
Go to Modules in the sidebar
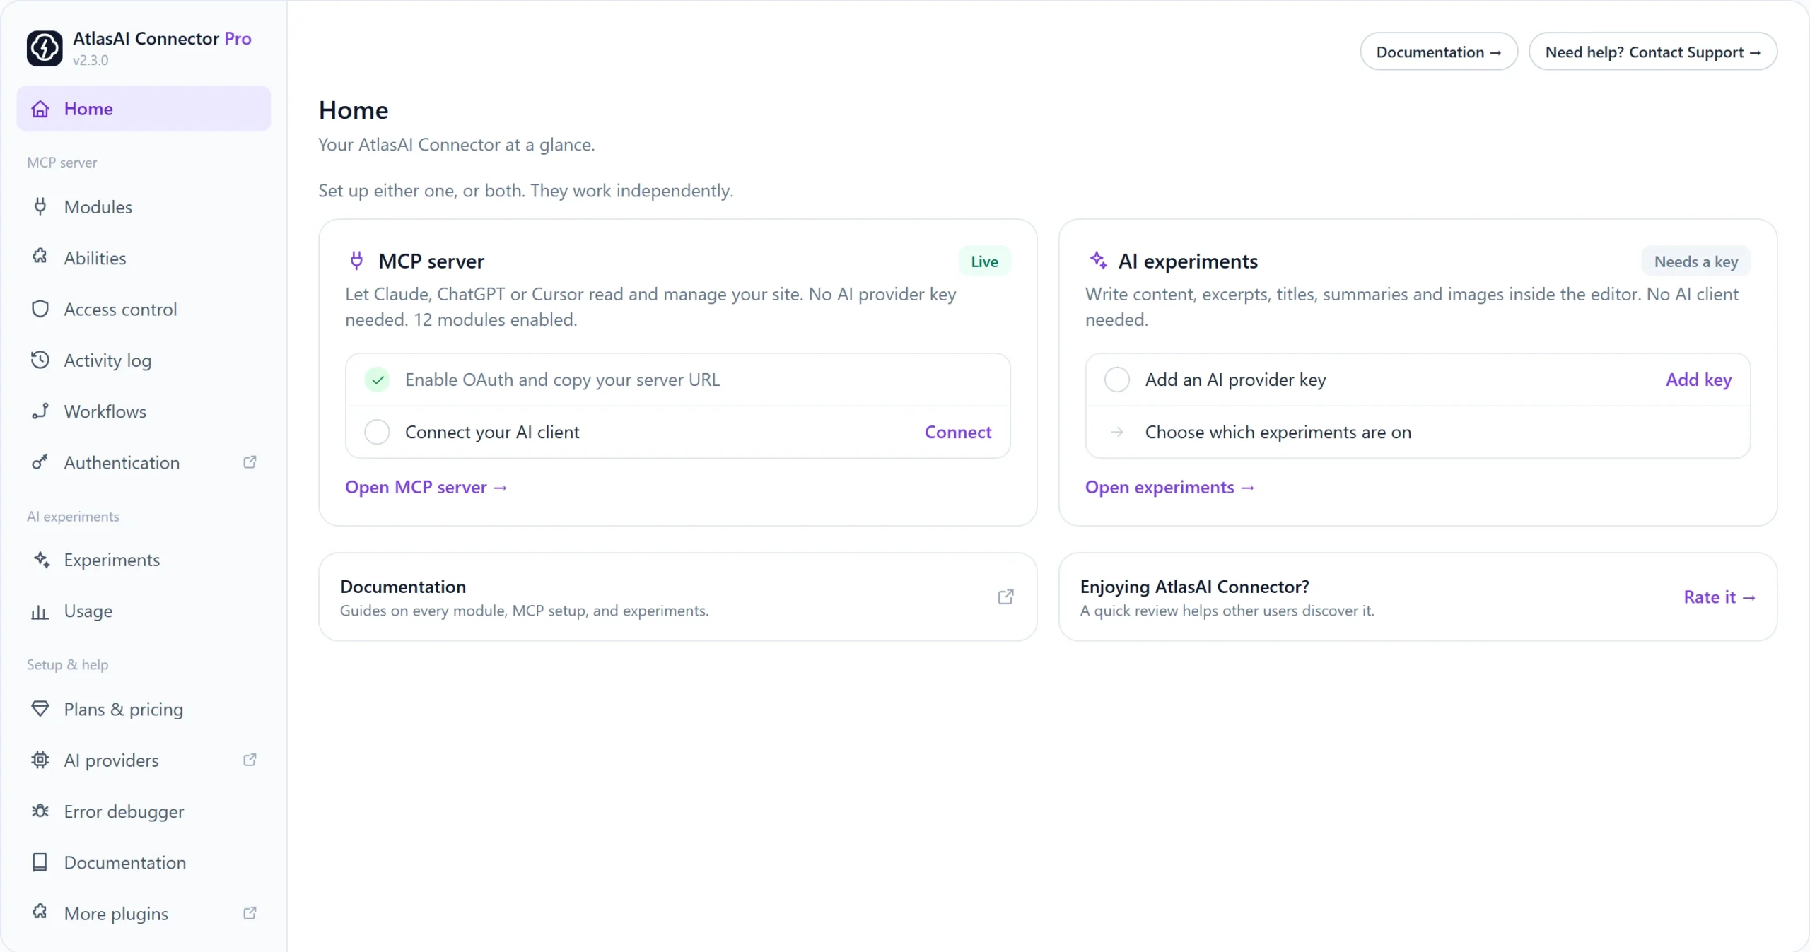click(x=144, y=206)
